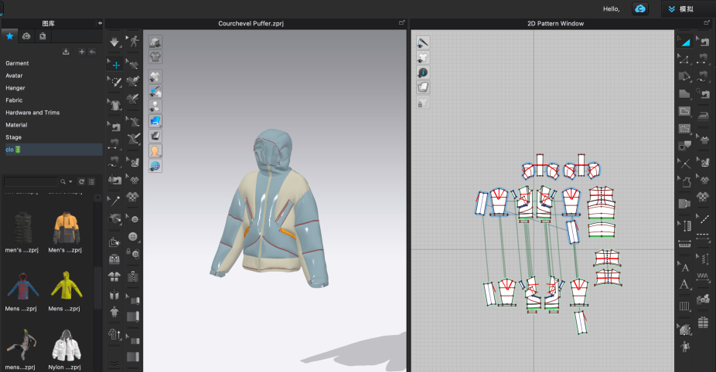Viewport: 716px width, 372px height.
Task: Toggle the blue-dot eye icon in 3D window
Action: (x=155, y=92)
